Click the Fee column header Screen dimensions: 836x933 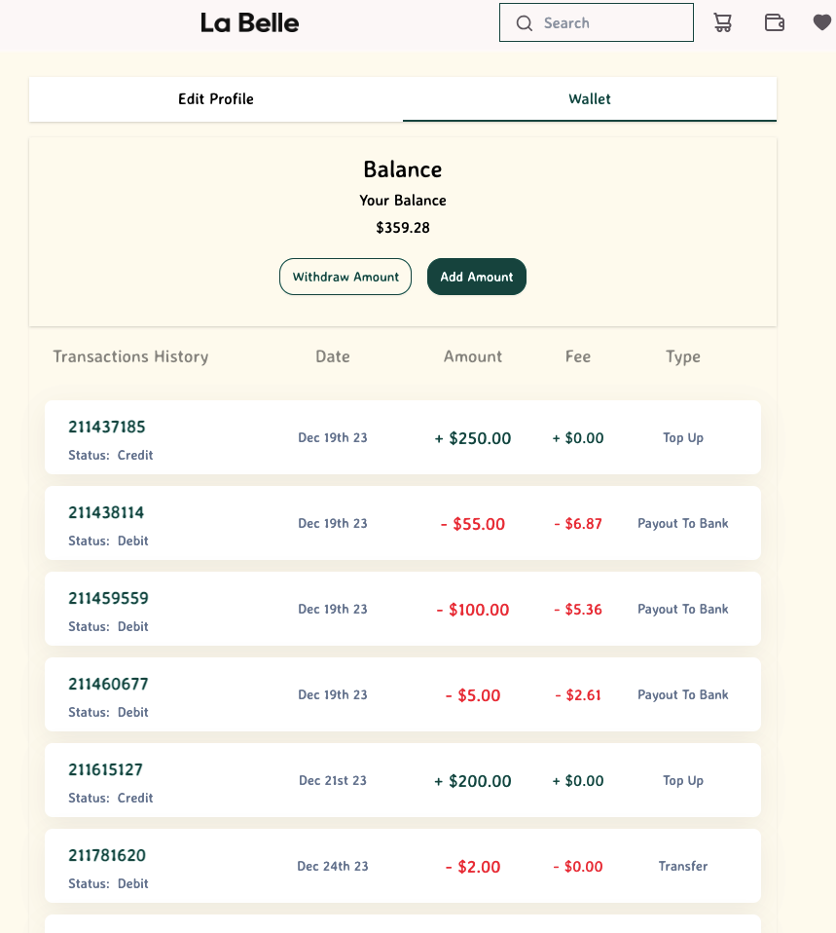pos(578,356)
